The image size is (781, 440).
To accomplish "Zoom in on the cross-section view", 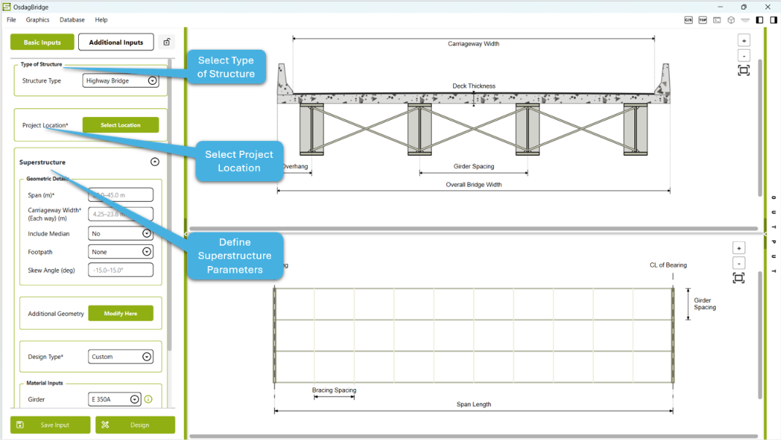I will pos(744,41).
